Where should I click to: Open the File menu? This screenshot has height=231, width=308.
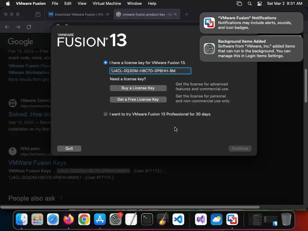55,3
